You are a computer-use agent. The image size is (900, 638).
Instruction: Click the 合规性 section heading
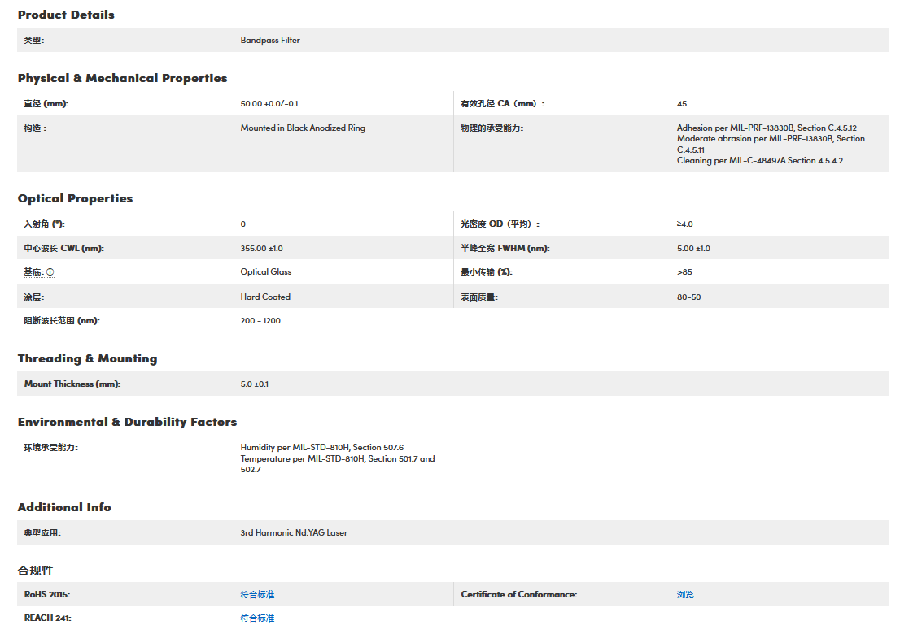pos(36,571)
